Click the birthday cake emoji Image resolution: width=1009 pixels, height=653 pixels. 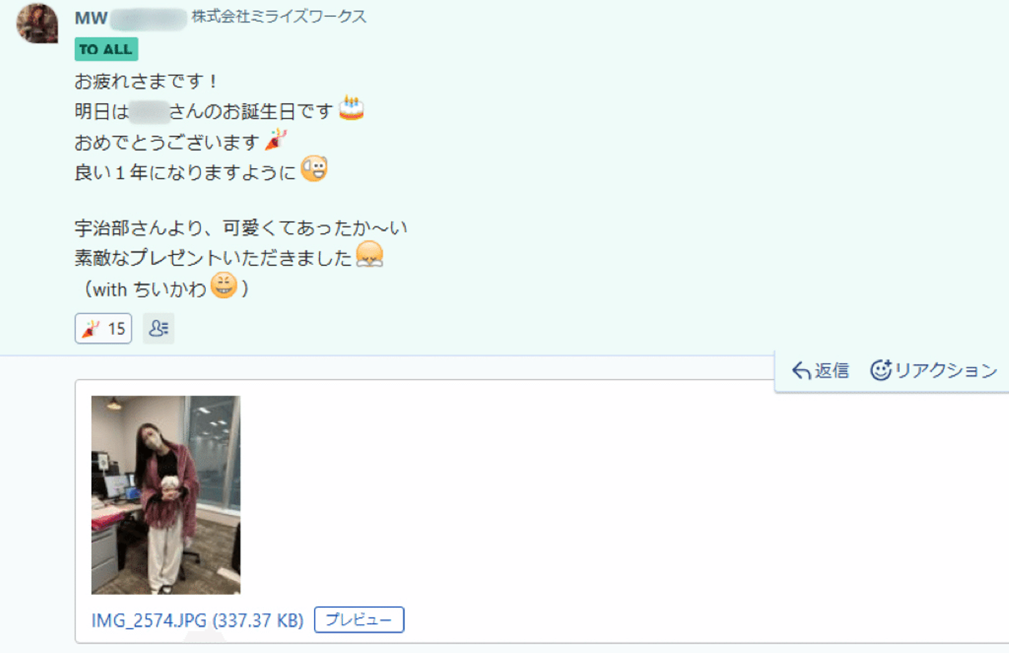[351, 109]
